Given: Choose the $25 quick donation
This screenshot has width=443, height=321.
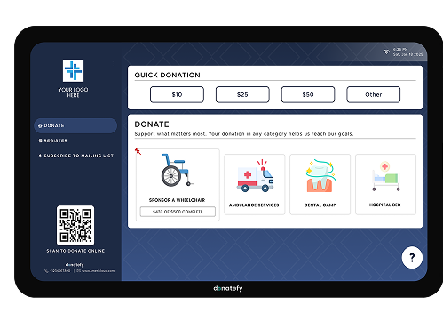Looking at the screenshot, I should (242, 94).
